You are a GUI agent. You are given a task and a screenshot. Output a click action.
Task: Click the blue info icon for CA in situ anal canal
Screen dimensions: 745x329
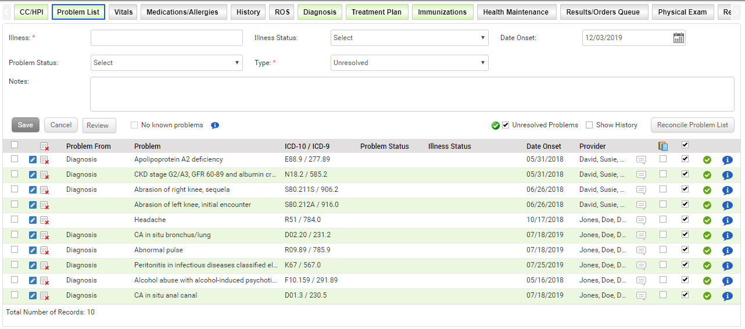pyautogui.click(x=727, y=296)
